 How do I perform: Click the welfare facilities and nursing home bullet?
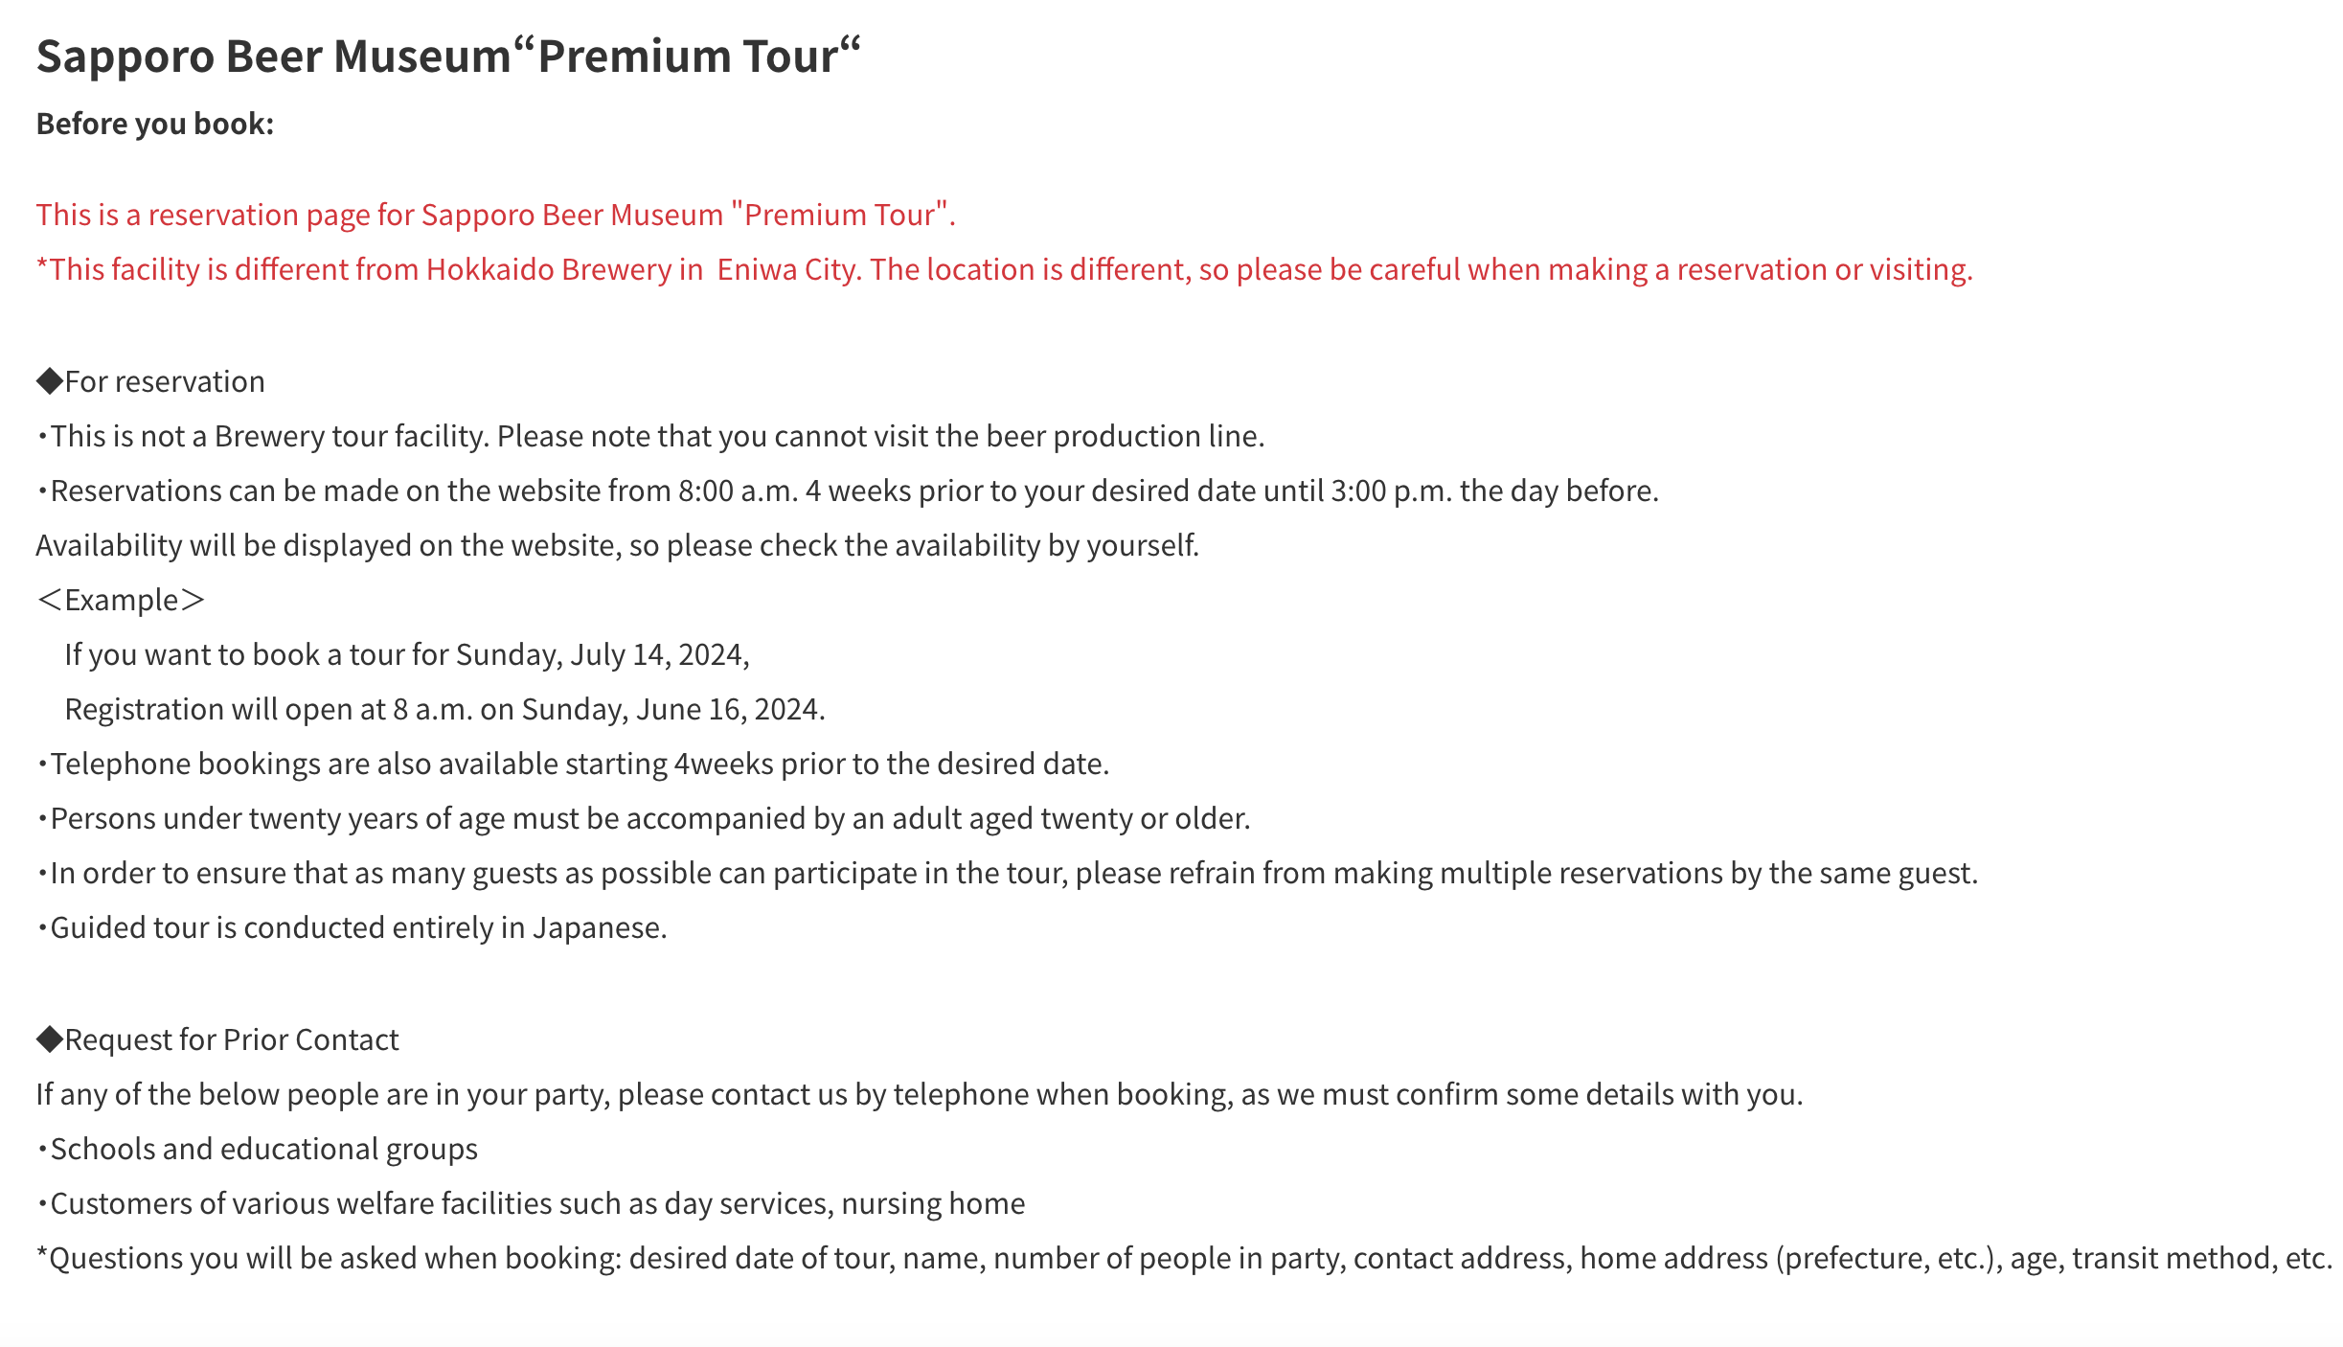[x=537, y=1203]
